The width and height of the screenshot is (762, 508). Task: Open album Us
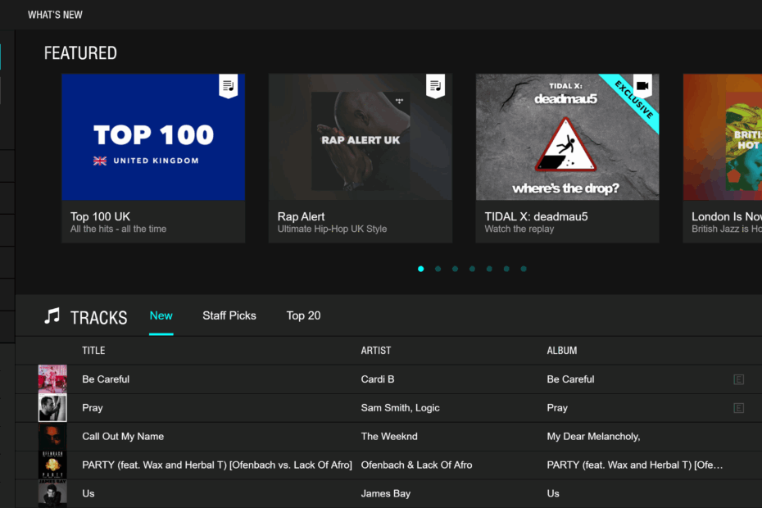coord(553,493)
